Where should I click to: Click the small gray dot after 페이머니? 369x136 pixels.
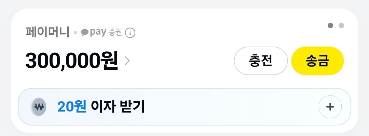pyautogui.click(x=76, y=33)
